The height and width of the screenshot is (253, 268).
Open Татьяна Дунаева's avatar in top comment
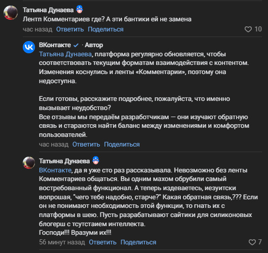11,13
